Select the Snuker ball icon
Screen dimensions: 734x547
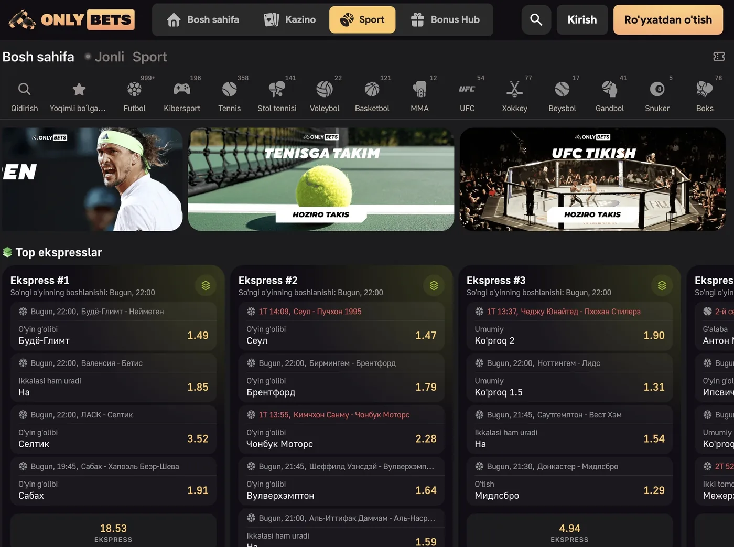tap(657, 89)
